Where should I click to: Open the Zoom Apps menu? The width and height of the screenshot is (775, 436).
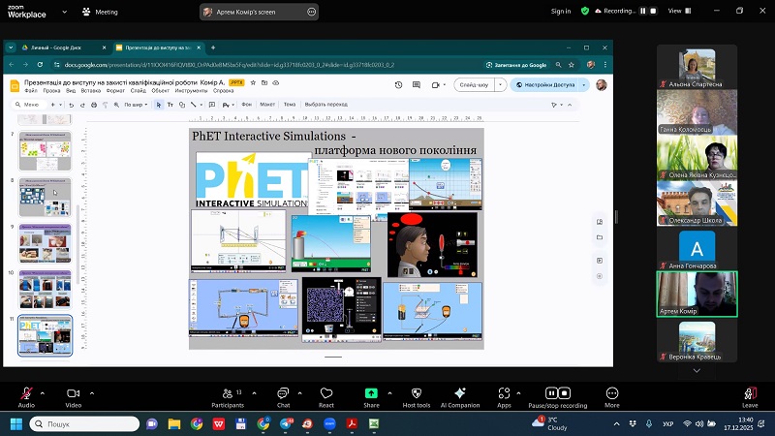[x=504, y=392]
